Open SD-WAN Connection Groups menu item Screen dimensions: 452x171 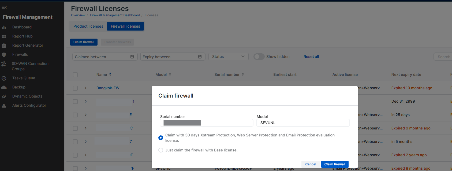tap(30, 66)
